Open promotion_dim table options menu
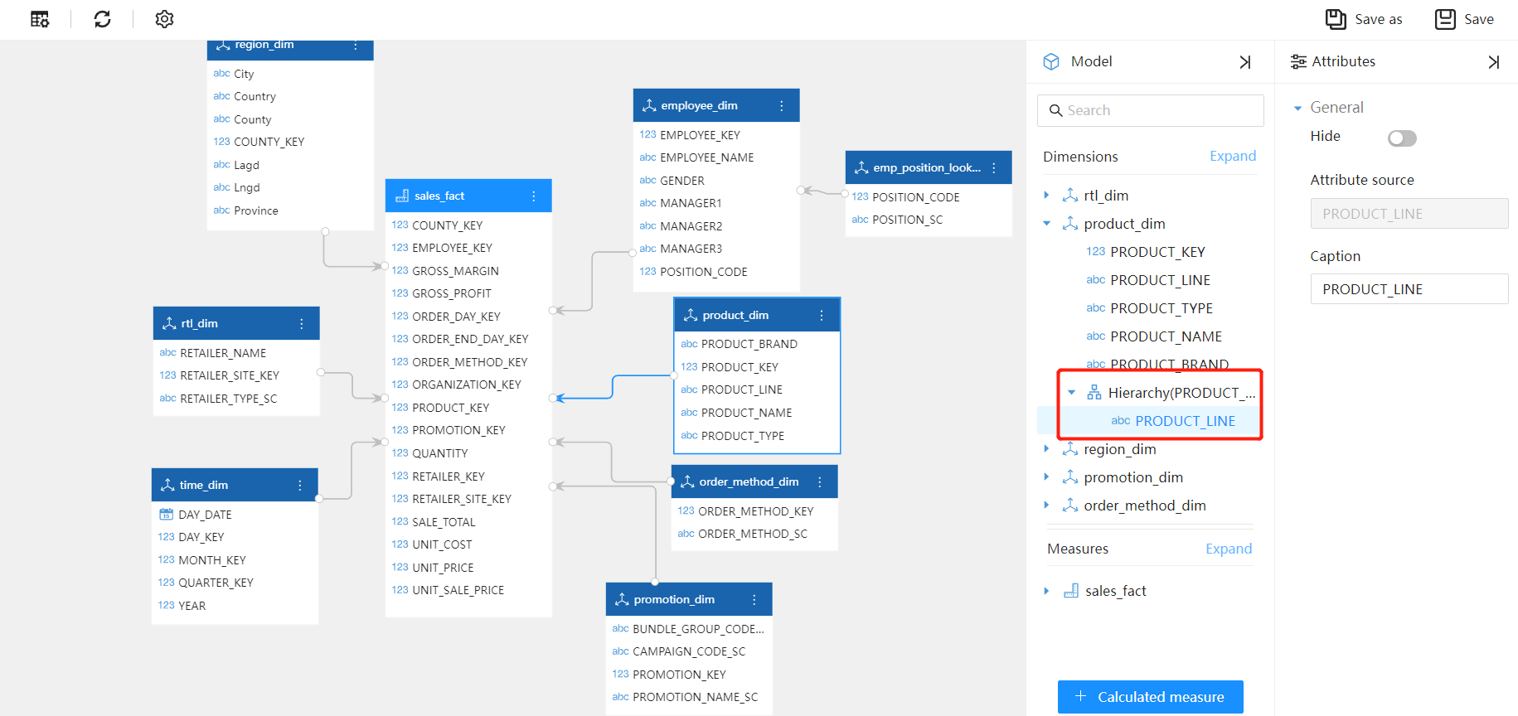Screen dimensions: 1518x716 tap(754, 600)
